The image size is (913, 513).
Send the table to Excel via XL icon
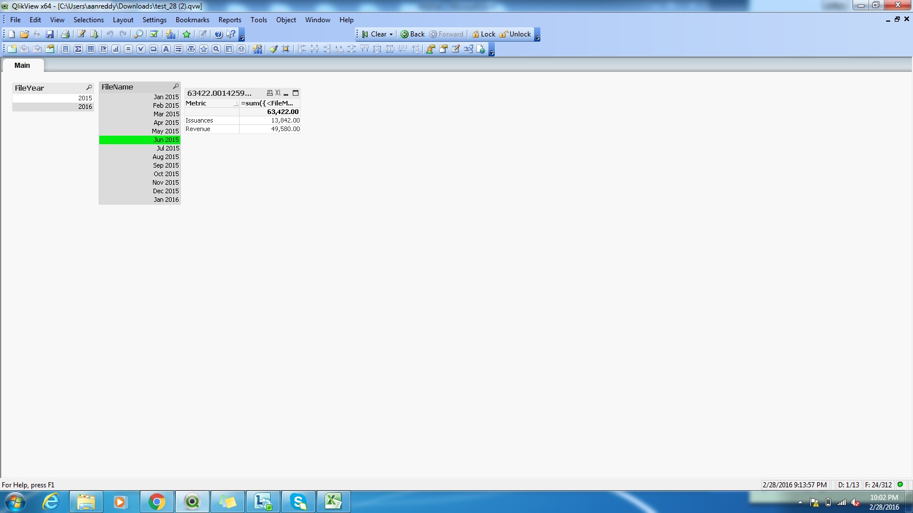point(278,93)
